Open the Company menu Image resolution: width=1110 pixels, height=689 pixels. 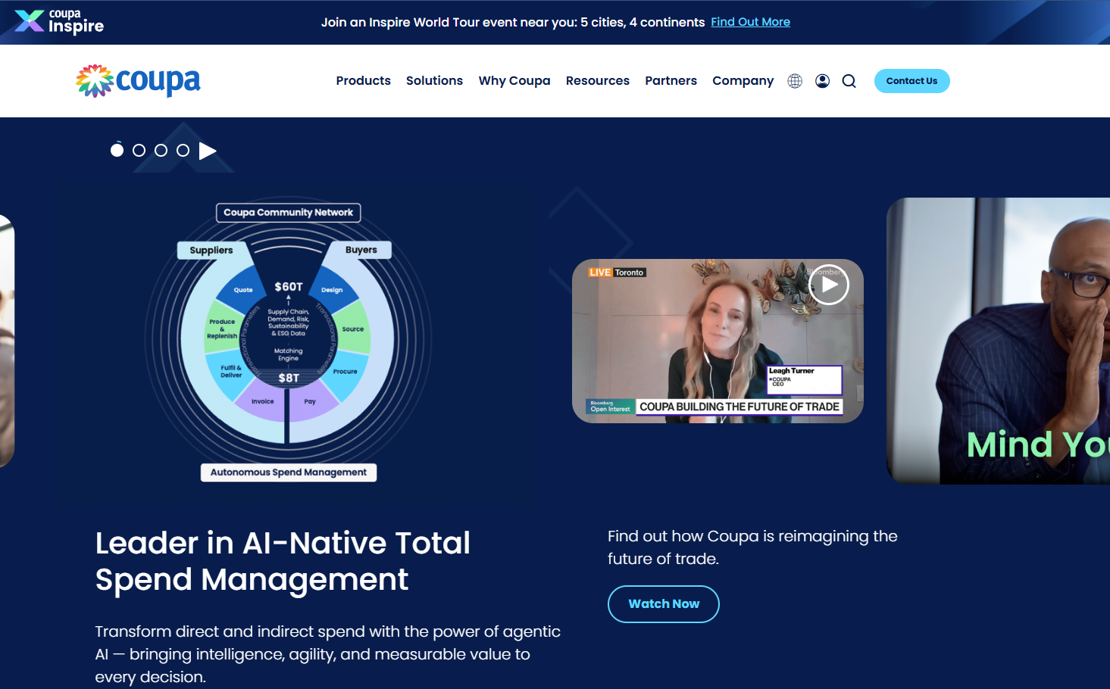click(x=743, y=80)
